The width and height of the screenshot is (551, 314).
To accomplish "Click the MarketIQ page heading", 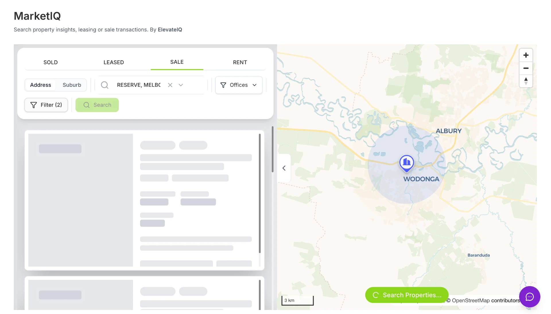I will (x=37, y=16).
